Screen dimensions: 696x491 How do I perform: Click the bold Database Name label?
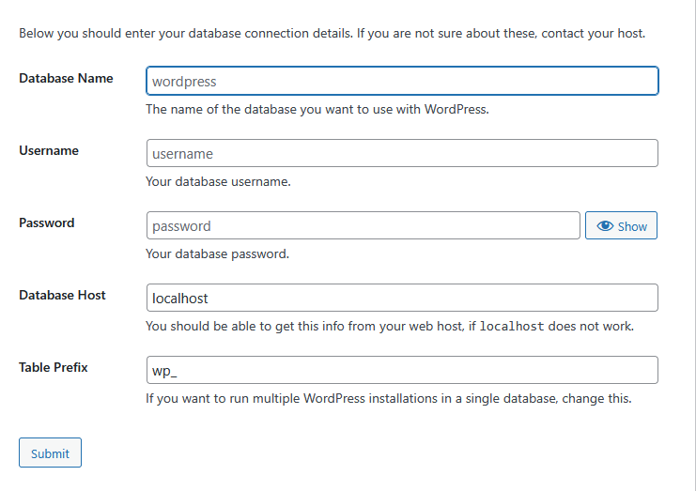(x=66, y=78)
